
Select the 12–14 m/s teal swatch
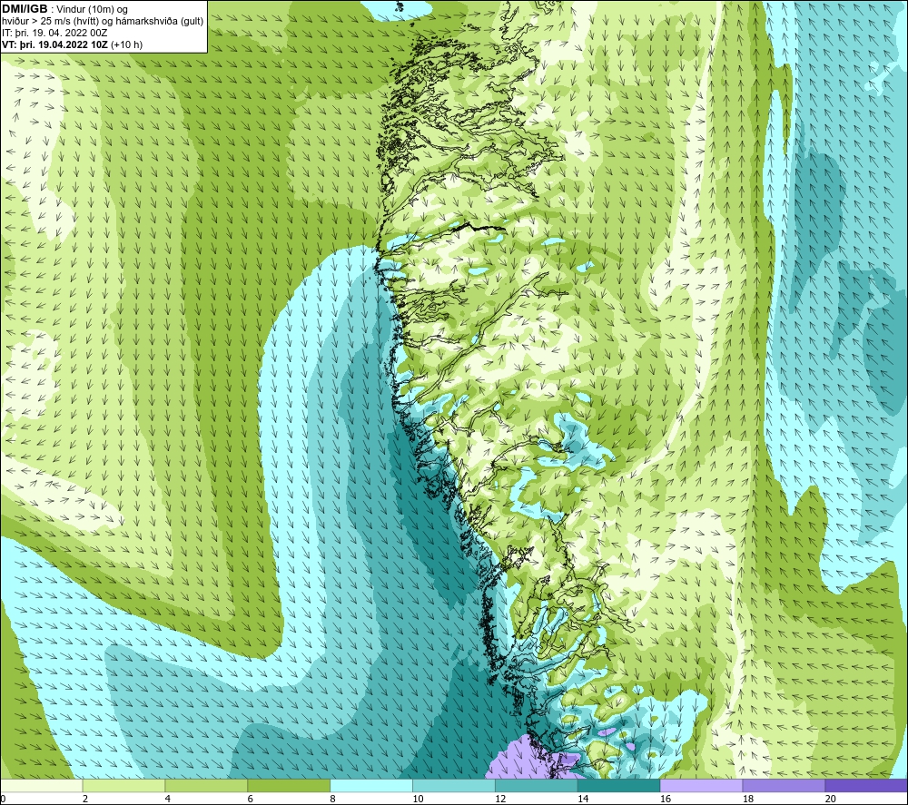pos(537,785)
